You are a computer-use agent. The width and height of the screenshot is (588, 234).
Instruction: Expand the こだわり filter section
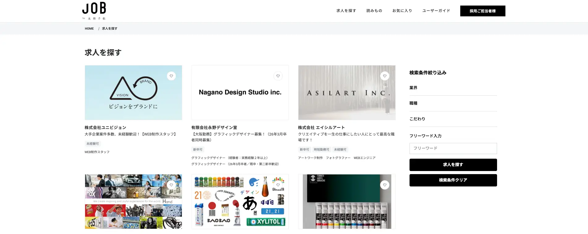pos(453,119)
